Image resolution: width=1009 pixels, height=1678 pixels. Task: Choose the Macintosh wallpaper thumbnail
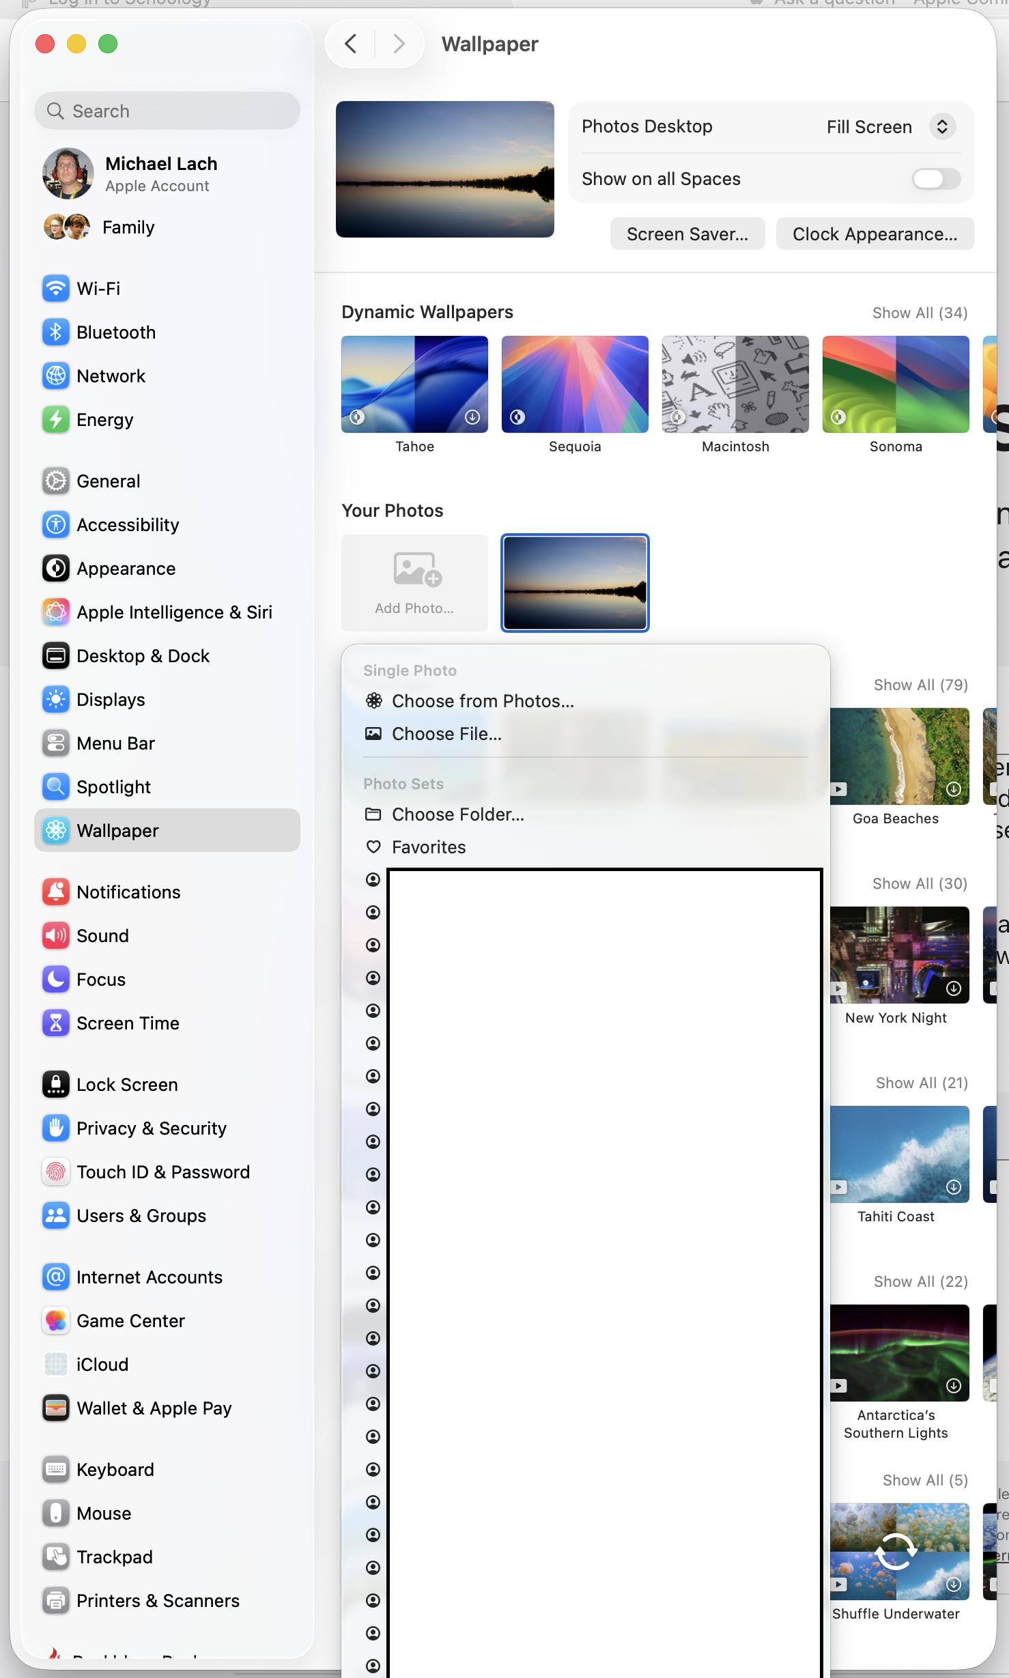tap(735, 384)
